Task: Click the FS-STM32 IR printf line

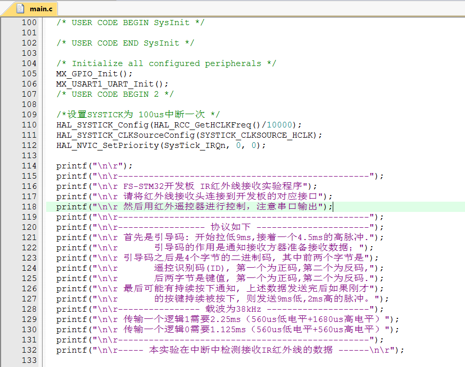Action: click(x=187, y=186)
